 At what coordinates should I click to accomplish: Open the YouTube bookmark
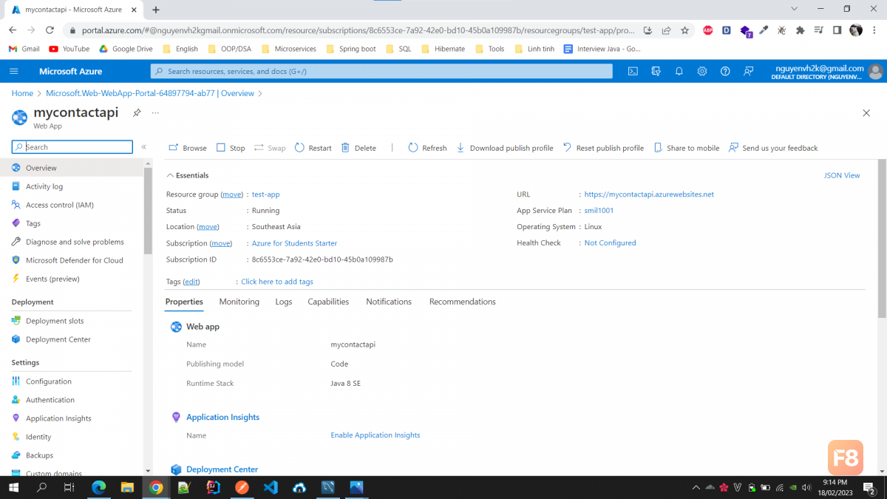tap(69, 49)
